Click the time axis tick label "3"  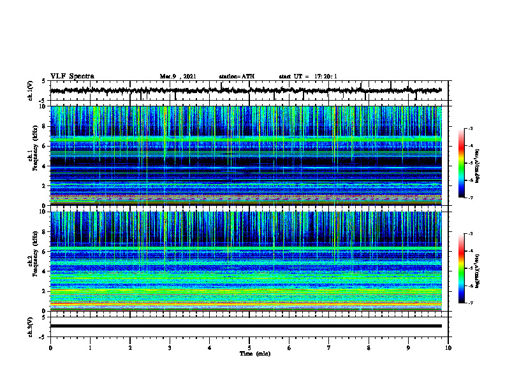[170, 348]
